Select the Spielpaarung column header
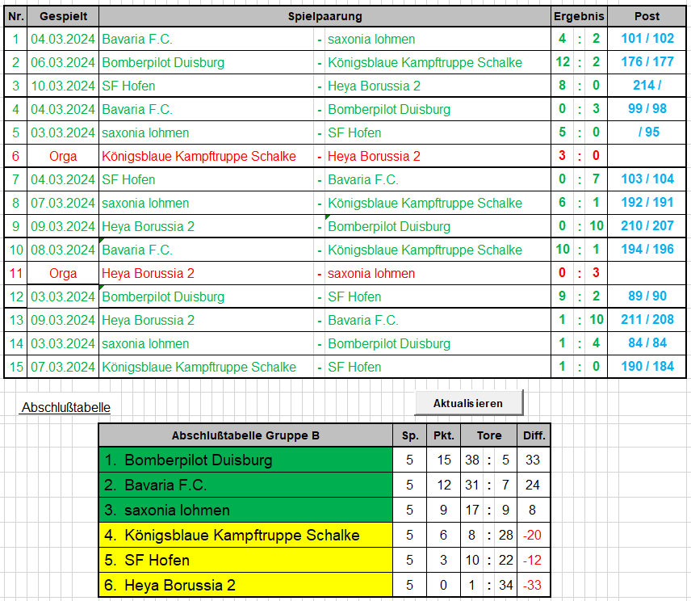691x601 pixels. 325,16
